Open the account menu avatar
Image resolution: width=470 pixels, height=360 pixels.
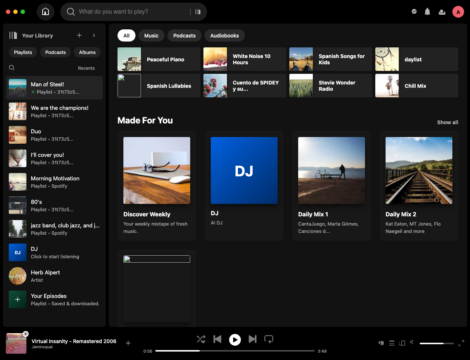(458, 11)
